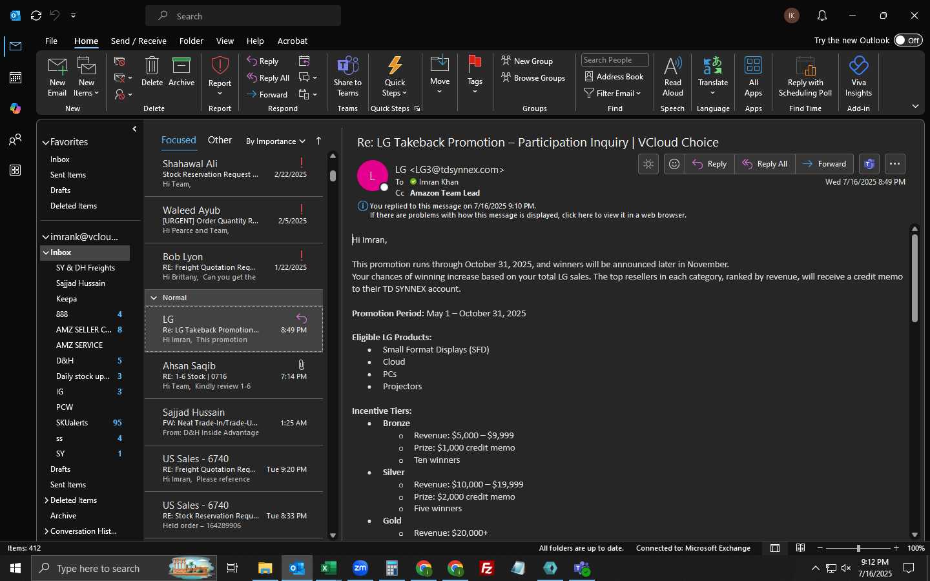Open FileZilla from the taskbar
Image resolution: width=930 pixels, height=581 pixels.
[x=487, y=568]
